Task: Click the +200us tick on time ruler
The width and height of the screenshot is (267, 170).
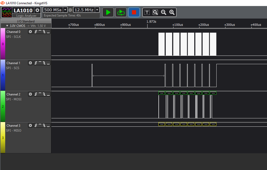Action: pyautogui.click(x=204, y=25)
